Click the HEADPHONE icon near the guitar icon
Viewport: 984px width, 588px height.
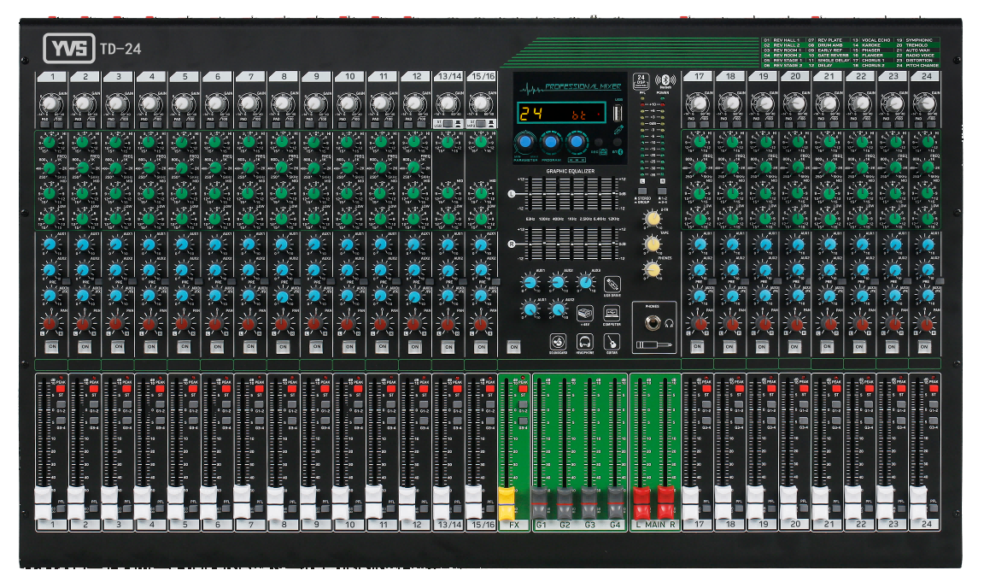(584, 342)
